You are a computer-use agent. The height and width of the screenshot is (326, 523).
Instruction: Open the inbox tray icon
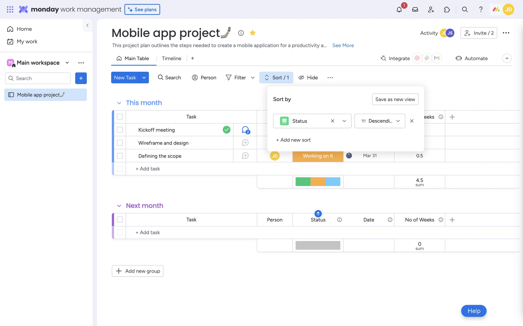point(415,10)
